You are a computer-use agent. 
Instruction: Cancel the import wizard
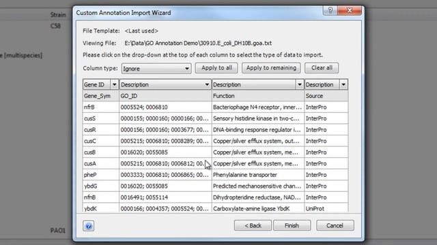pos(335,225)
